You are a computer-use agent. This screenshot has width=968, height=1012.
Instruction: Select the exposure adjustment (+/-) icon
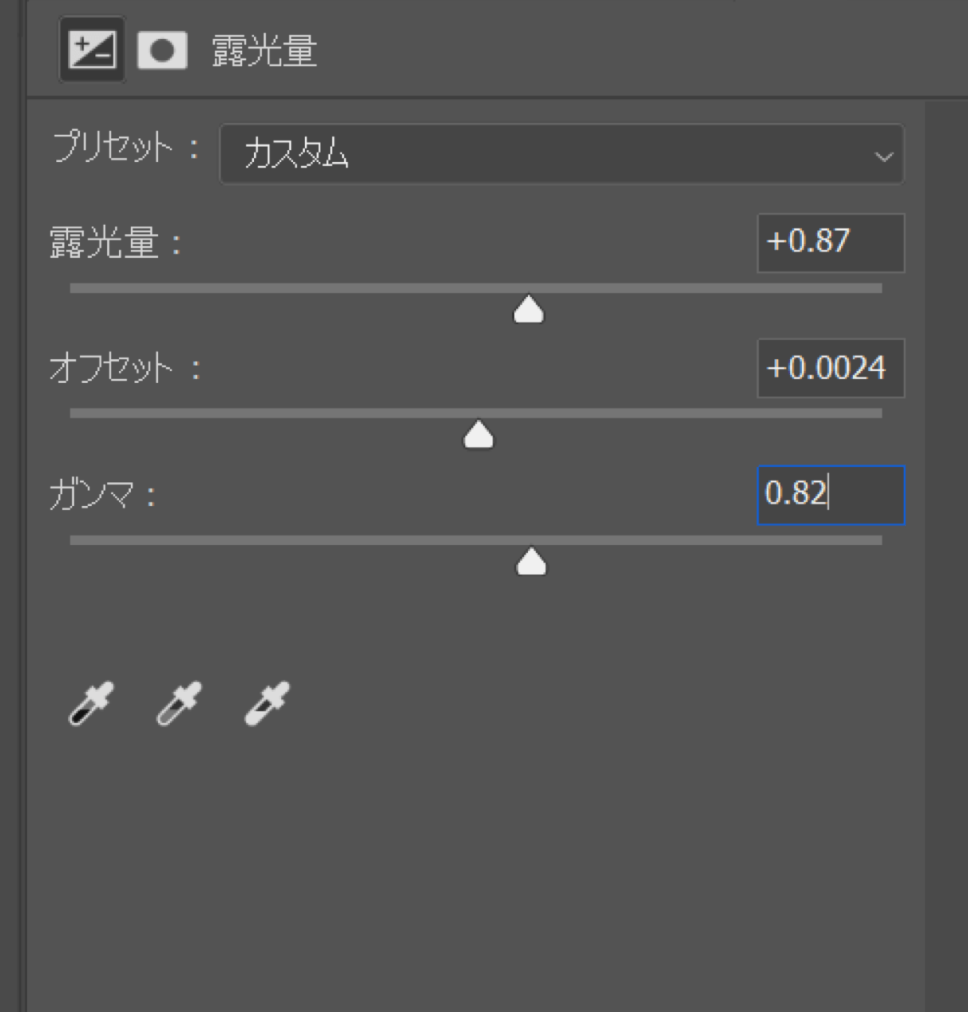pyautogui.click(x=92, y=49)
